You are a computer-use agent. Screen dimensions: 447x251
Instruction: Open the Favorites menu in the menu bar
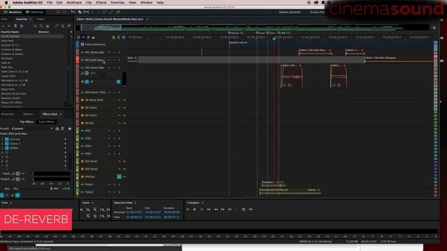click(117, 3)
